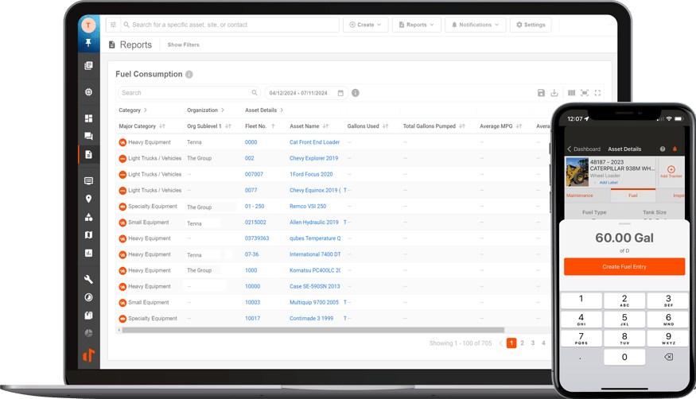Screen dimensions: 696x399
Task: Switch to Maintenance tab on phone
Action: click(x=579, y=195)
